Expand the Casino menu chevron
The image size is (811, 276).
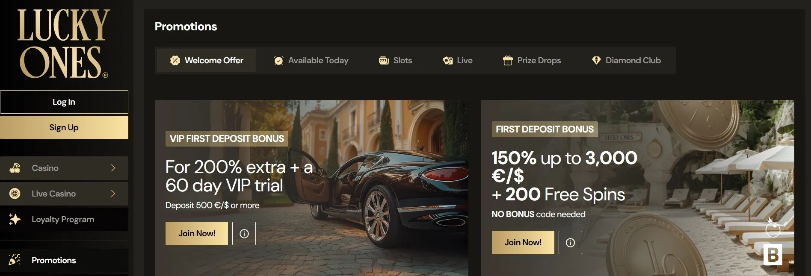(x=113, y=168)
